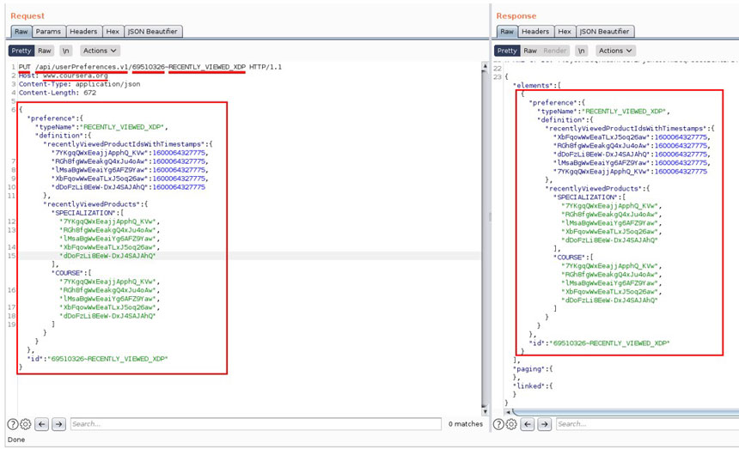The height and width of the screenshot is (449, 739).
Task: Open the response JSON Beautifier tab
Action: point(606,32)
